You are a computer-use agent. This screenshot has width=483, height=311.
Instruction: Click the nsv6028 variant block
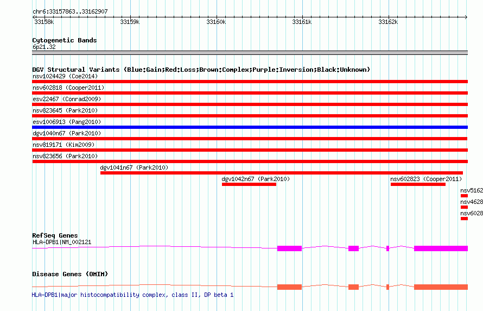(x=464, y=219)
